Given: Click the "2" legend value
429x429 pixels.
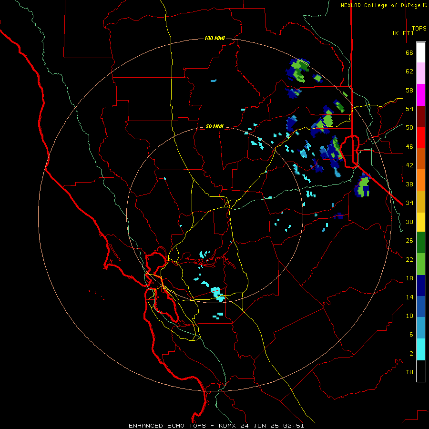Looking at the screenshot, I should pyautogui.click(x=411, y=354).
